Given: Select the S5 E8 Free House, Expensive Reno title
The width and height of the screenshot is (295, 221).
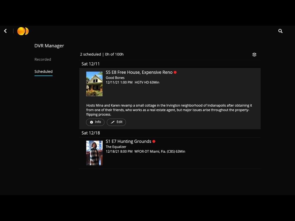Looking at the screenshot, I should [139, 72].
